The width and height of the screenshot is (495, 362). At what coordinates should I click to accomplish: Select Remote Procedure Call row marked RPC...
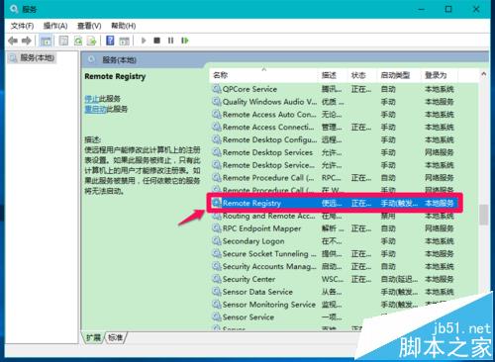click(x=334, y=178)
